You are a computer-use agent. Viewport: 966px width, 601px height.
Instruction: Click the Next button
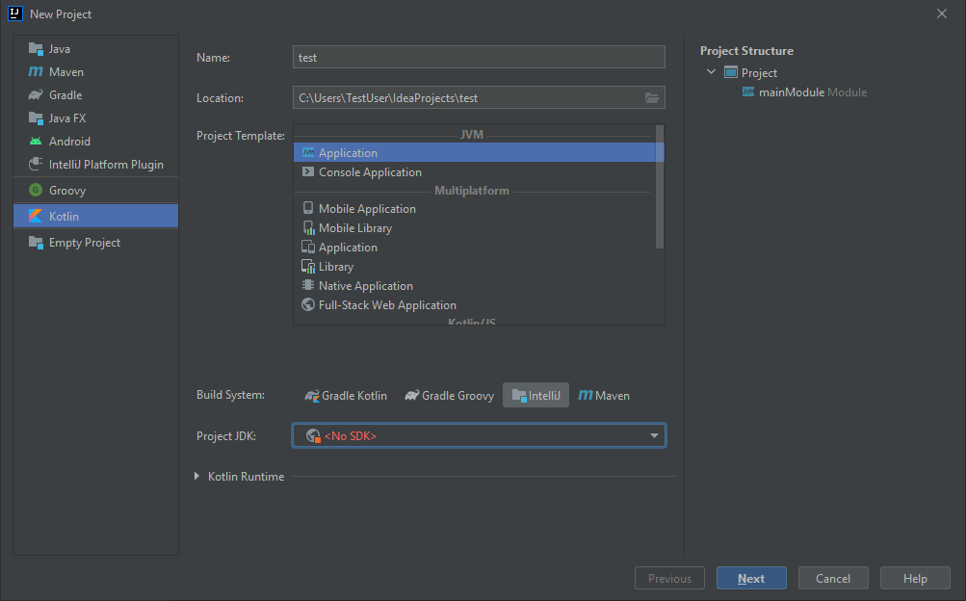(x=751, y=579)
